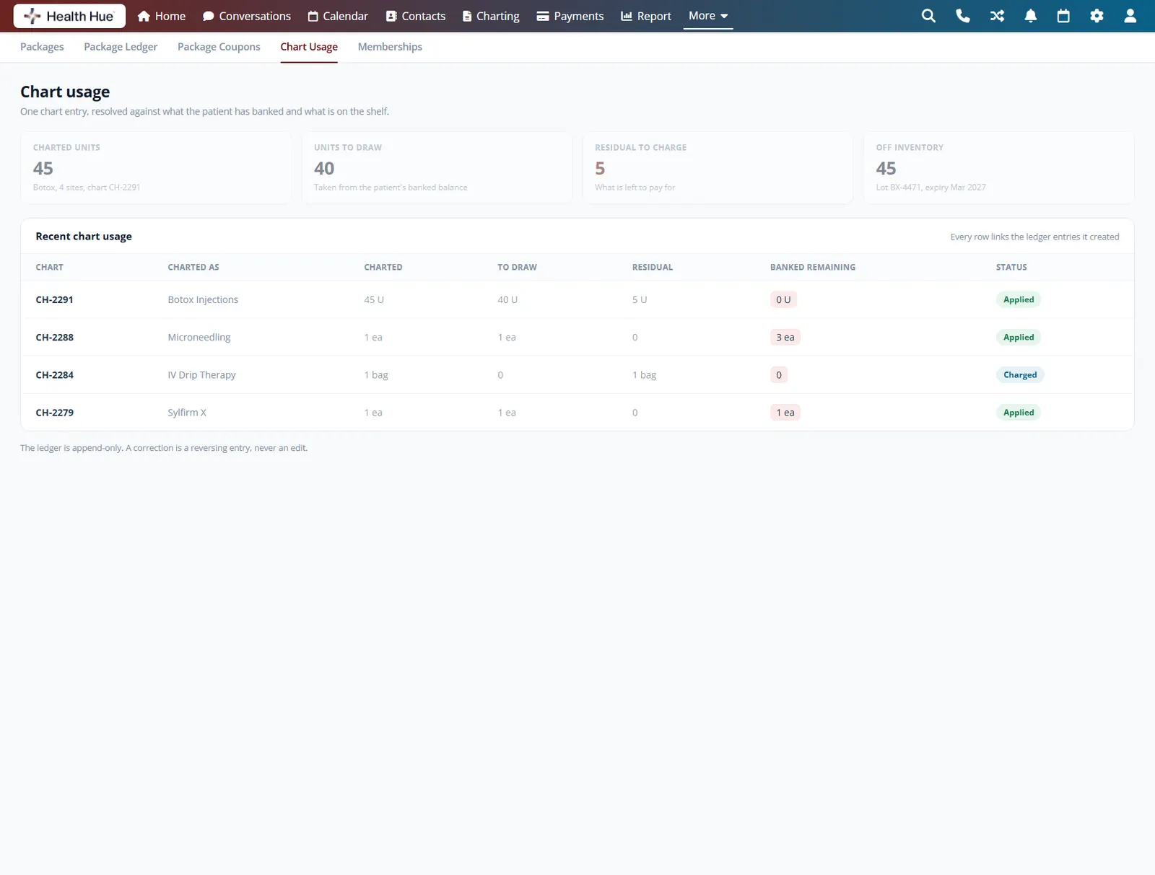Open the calendar icon in top-right toolbar
The width and height of the screenshot is (1155, 875).
1063,16
